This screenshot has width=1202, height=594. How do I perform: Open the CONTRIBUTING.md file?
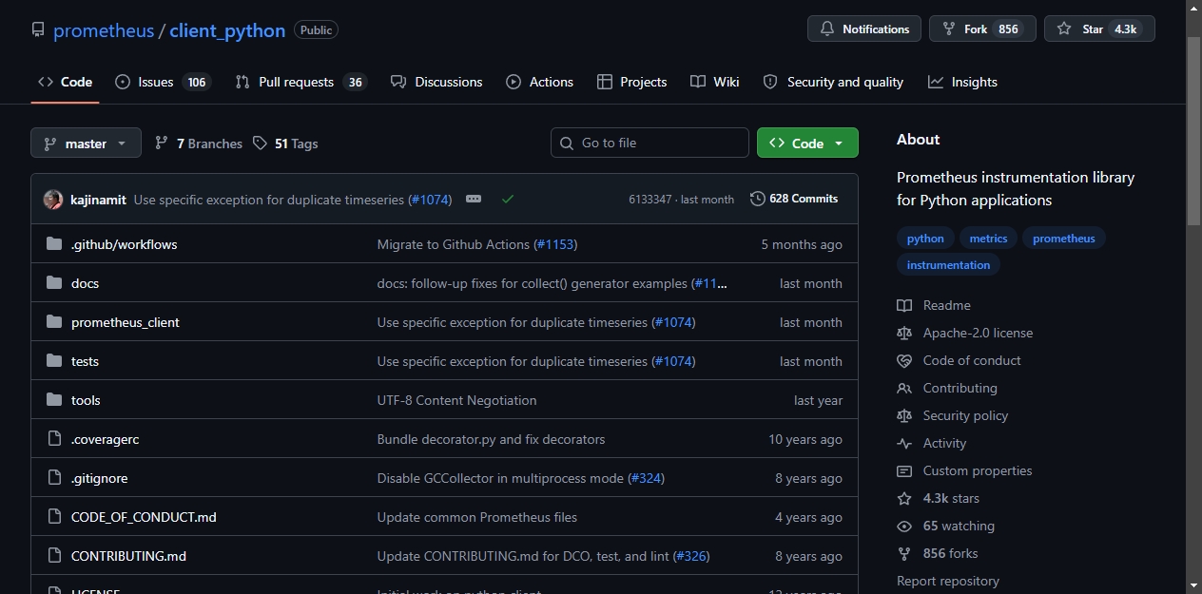tap(128, 556)
